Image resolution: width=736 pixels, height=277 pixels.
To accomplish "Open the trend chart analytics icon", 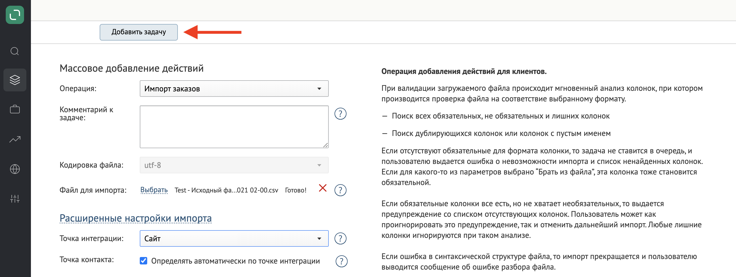I will (15, 139).
